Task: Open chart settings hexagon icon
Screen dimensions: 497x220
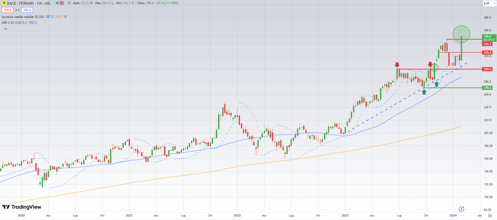Action: click(x=490, y=215)
